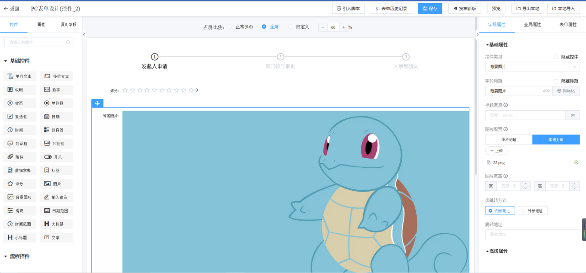The height and width of the screenshot is (273, 586).
Task: Open the 控件类型 dropdown
Action: (x=532, y=67)
